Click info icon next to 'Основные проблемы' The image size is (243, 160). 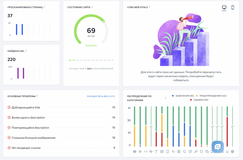pyautogui.click(x=37, y=96)
